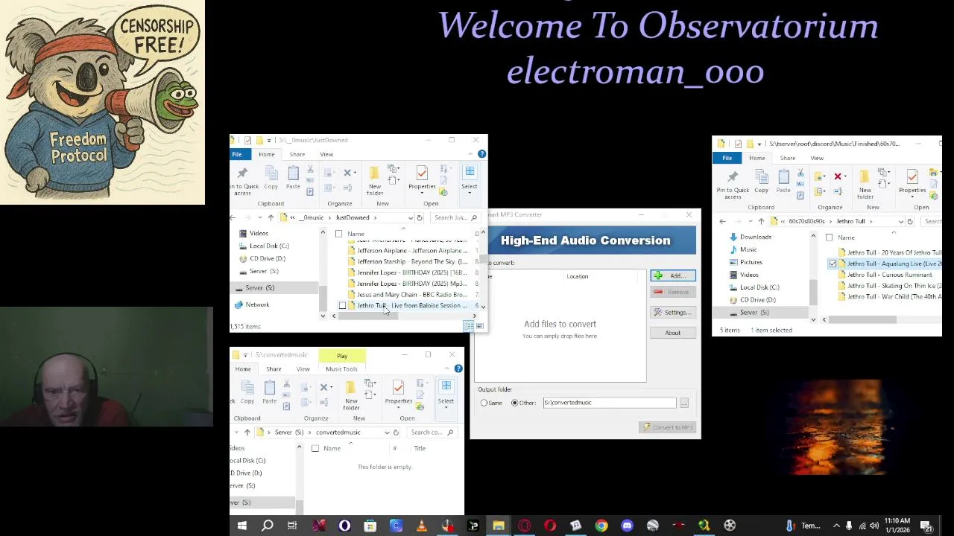This screenshot has height=536, width=954.
Task: Open Music Tools tab in convertedmusic window
Action: pos(341,368)
